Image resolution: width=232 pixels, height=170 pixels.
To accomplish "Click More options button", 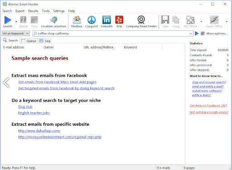I will coord(217,33).
